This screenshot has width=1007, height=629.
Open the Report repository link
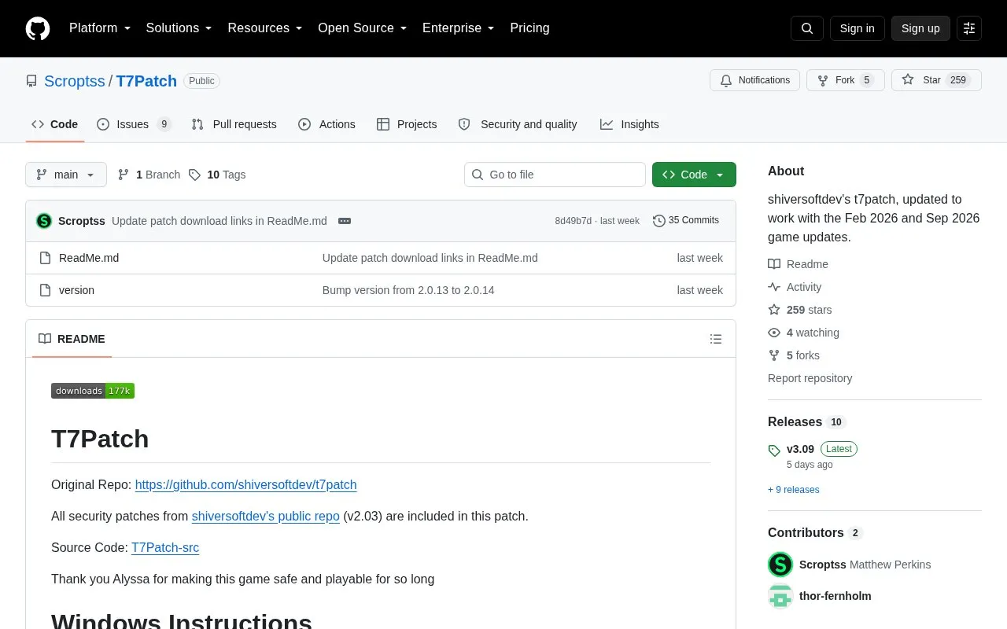pyautogui.click(x=810, y=378)
